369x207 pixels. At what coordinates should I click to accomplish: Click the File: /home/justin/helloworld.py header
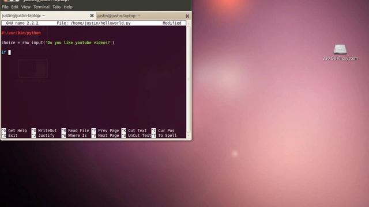(93, 23)
